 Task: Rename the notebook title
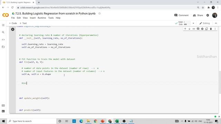(55, 13)
